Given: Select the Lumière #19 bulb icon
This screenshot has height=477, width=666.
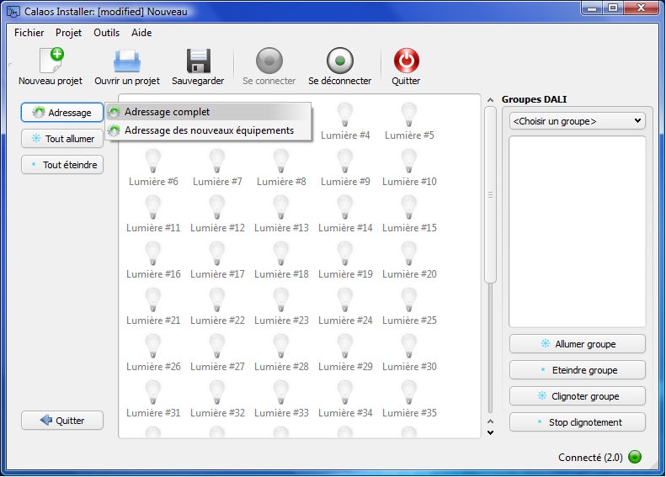Looking at the screenshot, I should coord(345,254).
